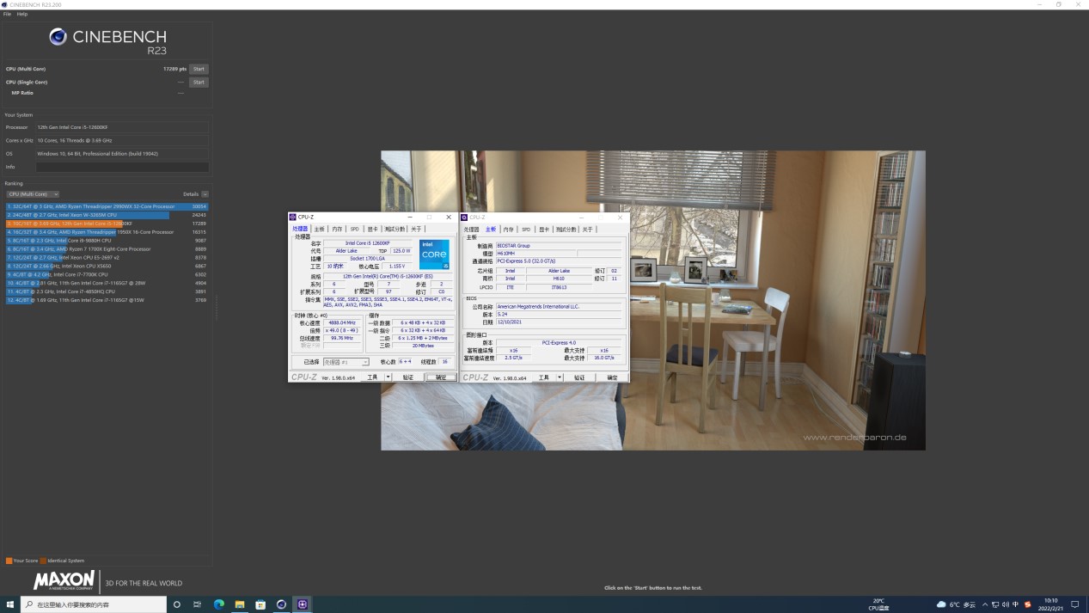This screenshot has height=613, width=1089.
Task: Click the Cinebench R23 logo sphere
Action: 58,36
